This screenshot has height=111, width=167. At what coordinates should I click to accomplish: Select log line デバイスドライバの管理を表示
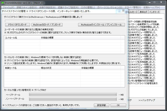tap(143, 83)
